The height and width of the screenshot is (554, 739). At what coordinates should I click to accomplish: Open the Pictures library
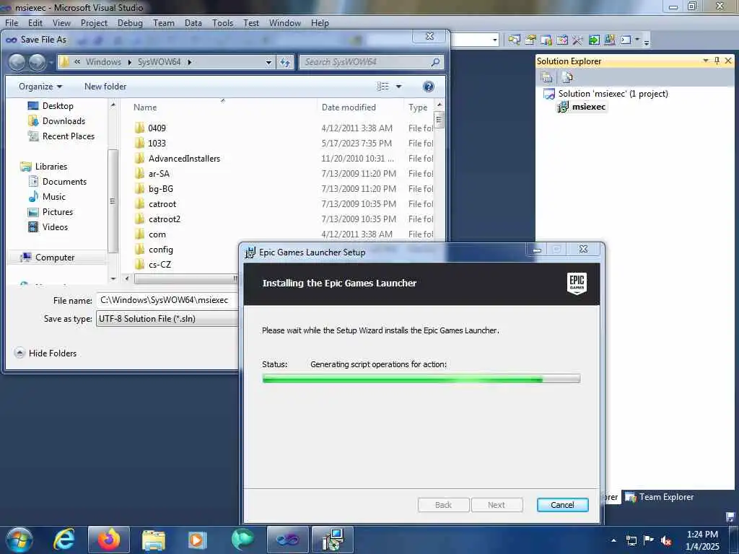(51, 212)
